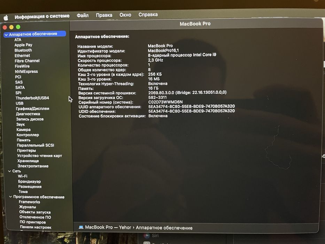
Task: Select Размещения under Сеть
Action: pyautogui.click(x=30, y=186)
